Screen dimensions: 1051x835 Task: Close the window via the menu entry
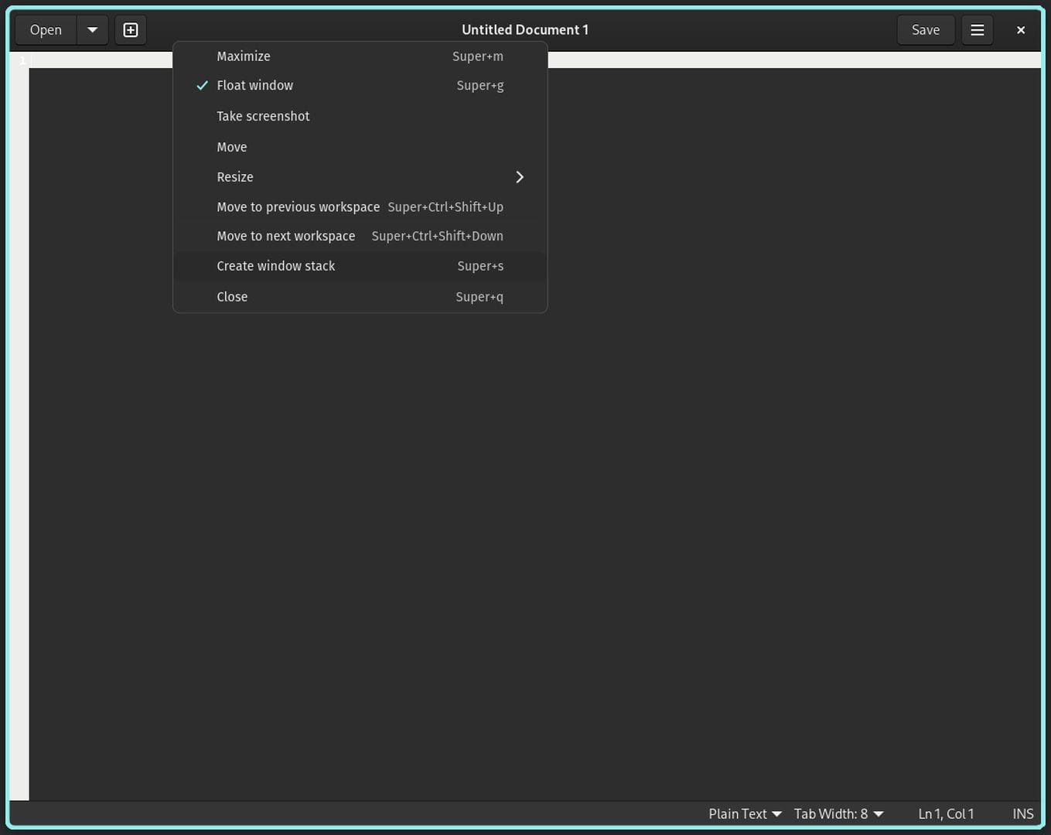point(232,296)
